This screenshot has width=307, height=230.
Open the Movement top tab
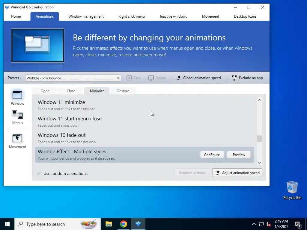(210, 16)
